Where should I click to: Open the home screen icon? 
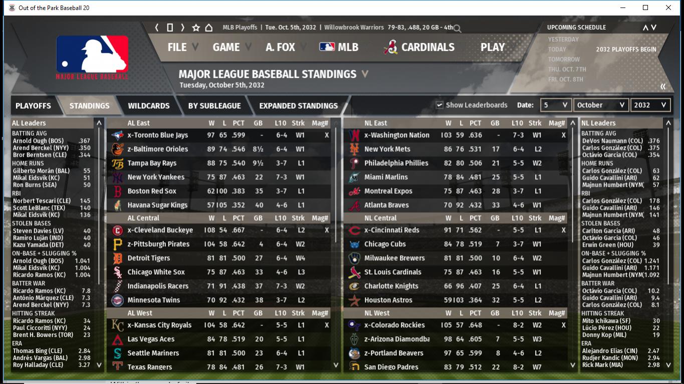(209, 28)
